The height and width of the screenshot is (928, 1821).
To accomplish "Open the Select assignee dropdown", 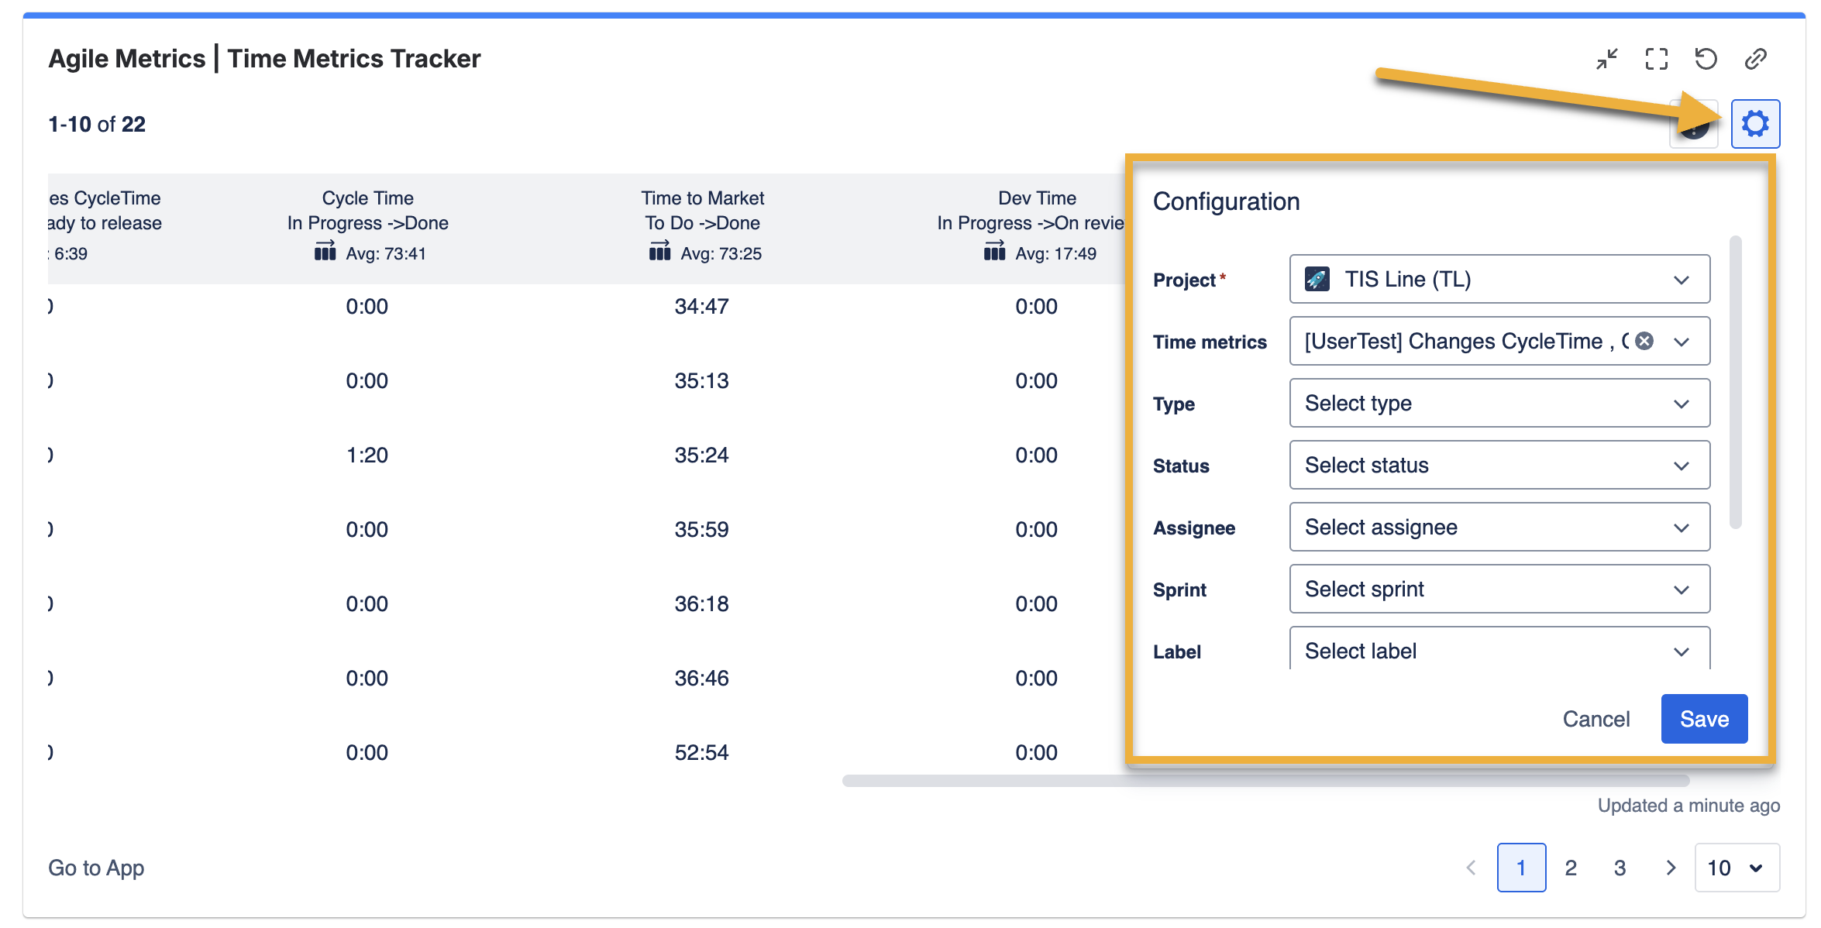I will click(x=1499, y=527).
